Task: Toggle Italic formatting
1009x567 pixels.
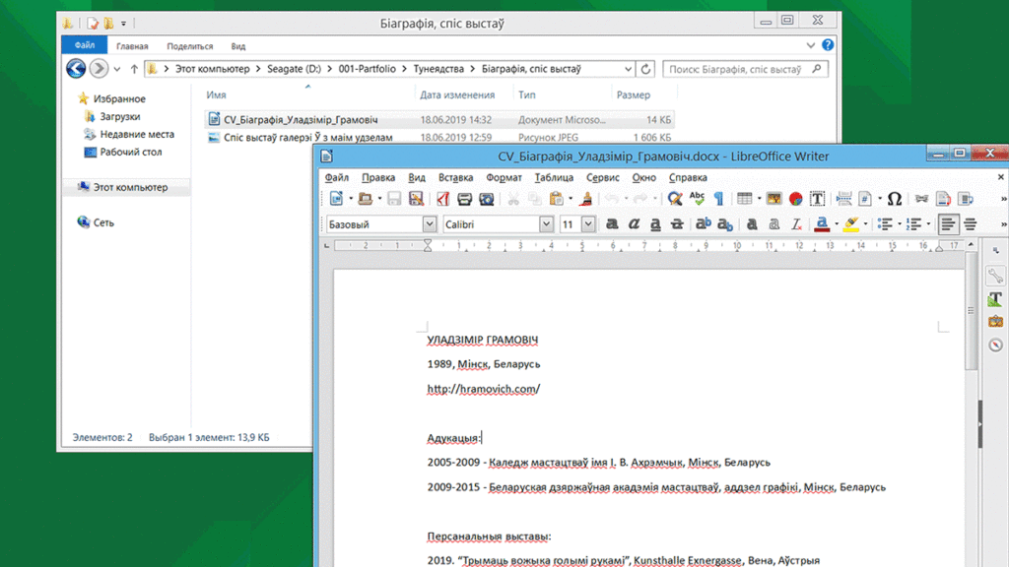Action: (634, 223)
